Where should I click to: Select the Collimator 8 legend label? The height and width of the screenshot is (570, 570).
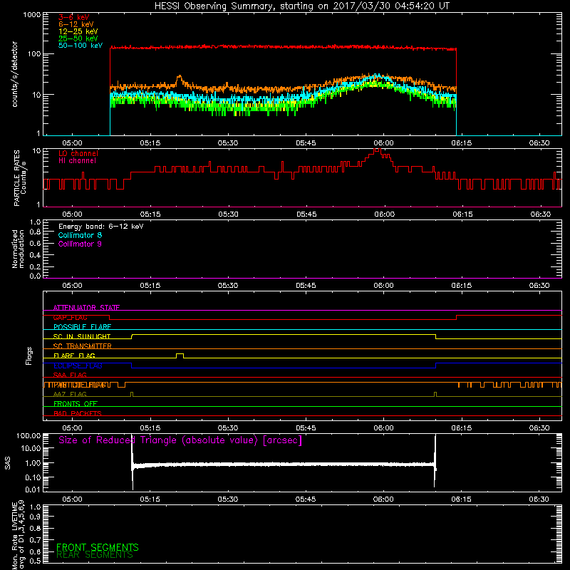(80, 235)
